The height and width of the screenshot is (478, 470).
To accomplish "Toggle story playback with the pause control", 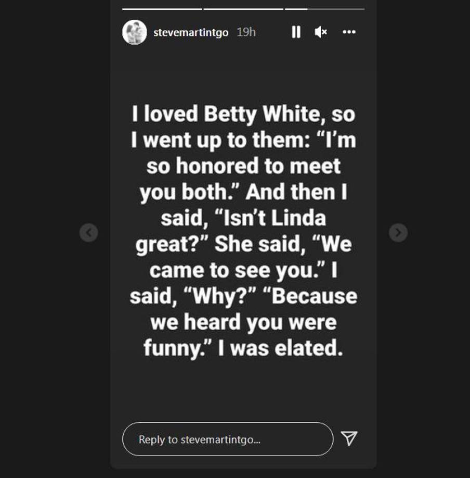I will point(295,32).
